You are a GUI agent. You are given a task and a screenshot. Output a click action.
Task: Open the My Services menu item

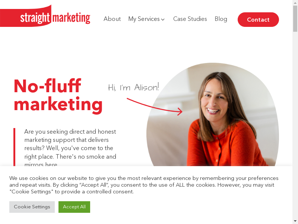point(144,19)
